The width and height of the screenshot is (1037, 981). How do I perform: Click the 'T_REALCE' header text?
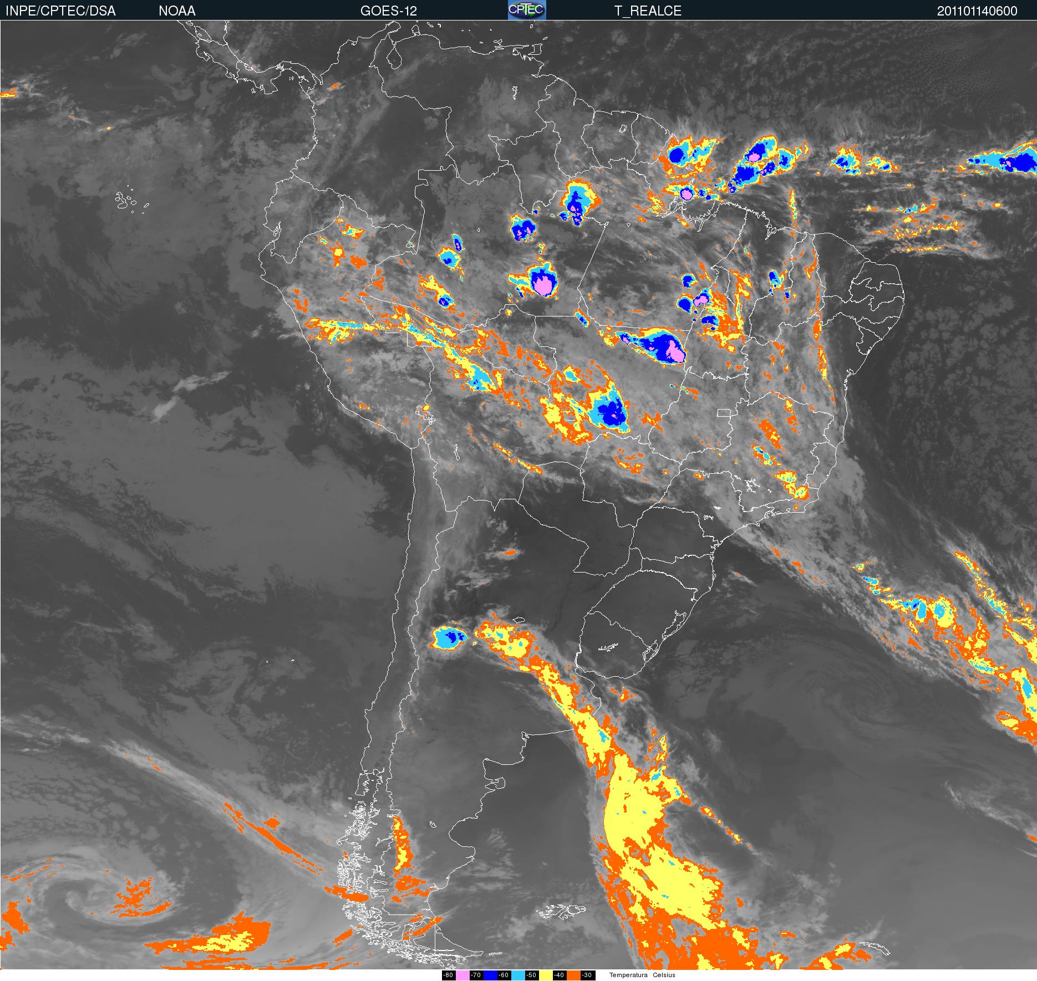[648, 11]
